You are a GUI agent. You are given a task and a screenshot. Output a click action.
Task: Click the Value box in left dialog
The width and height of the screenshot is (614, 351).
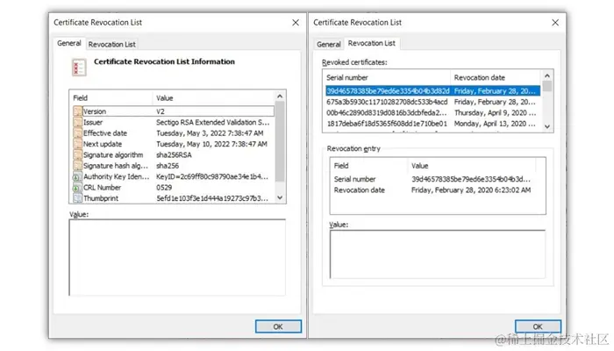177,257
